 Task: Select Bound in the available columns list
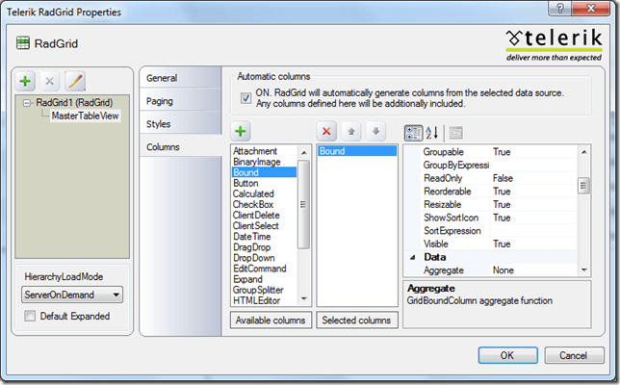(x=264, y=172)
